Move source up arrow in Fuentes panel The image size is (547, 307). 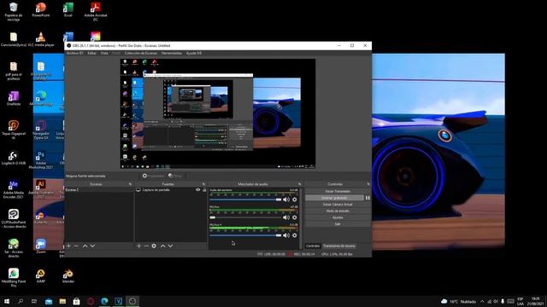point(162,246)
